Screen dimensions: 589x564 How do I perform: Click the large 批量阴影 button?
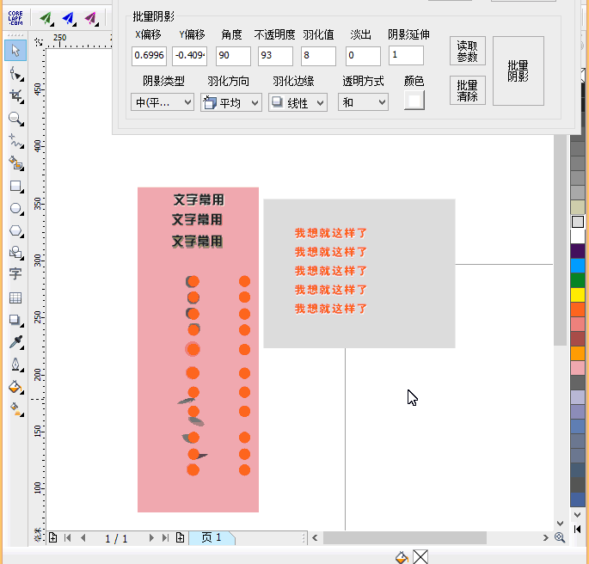pos(518,70)
